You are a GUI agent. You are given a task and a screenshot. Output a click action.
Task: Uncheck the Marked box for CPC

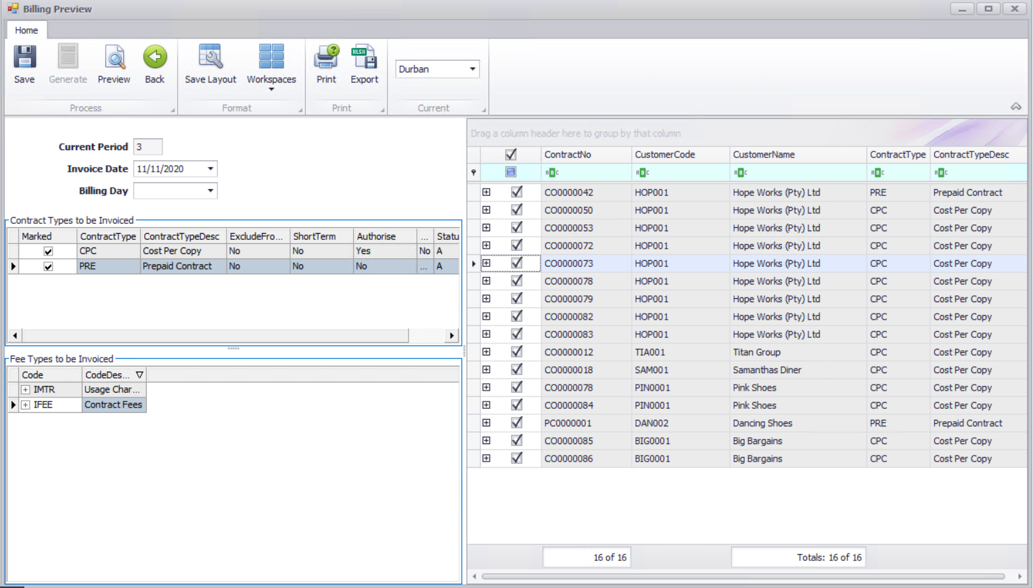click(48, 251)
